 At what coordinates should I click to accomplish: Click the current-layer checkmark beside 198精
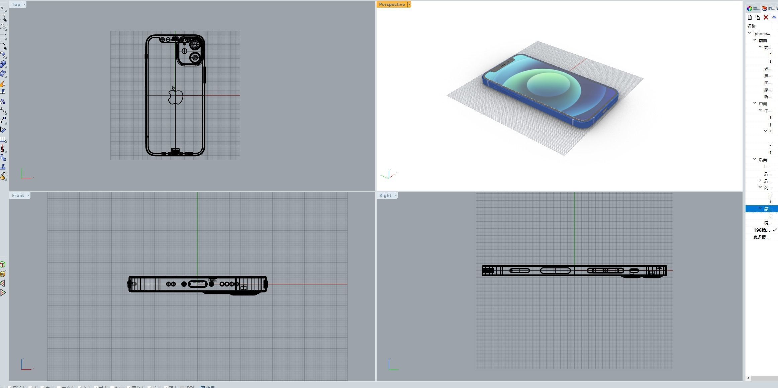775,230
